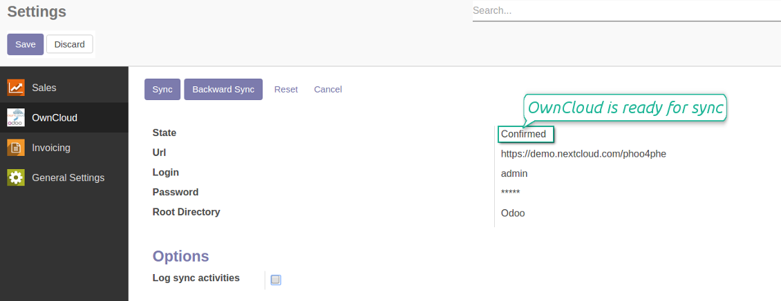Viewport: 781px width, 301px height.
Task: Click the Settings page title
Action: pyautogui.click(x=37, y=12)
